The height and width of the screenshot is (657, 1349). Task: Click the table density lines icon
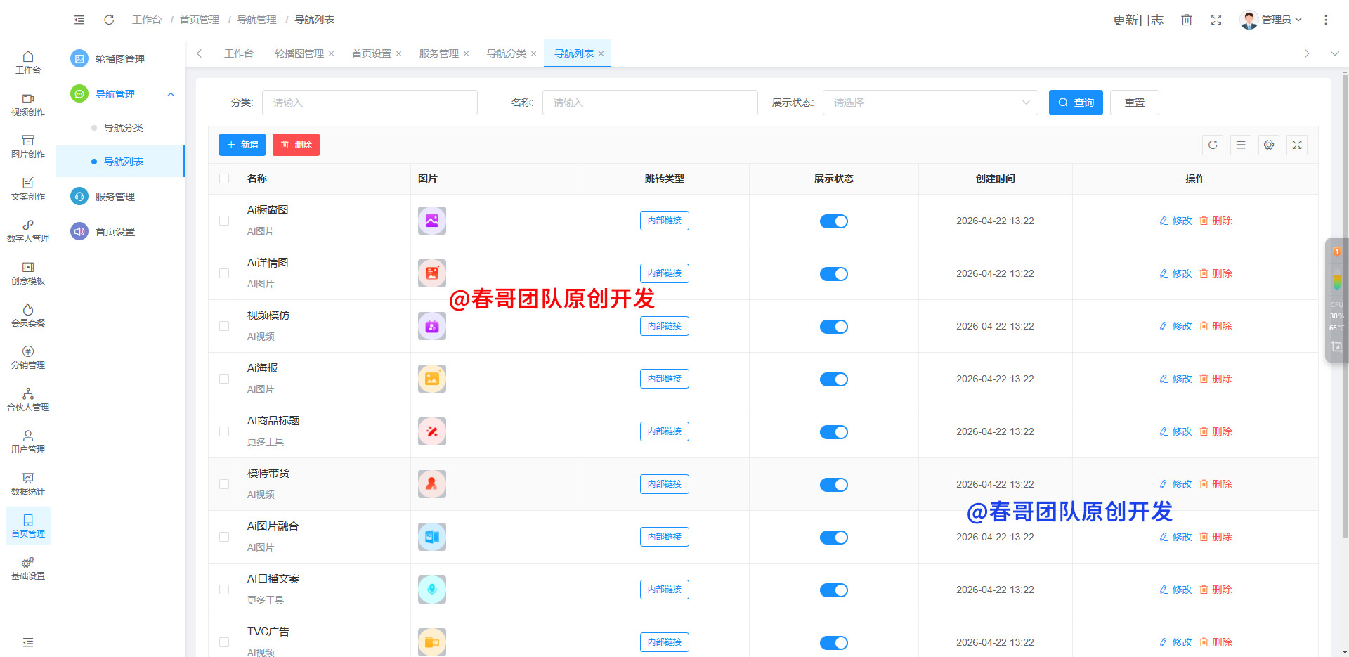[x=1241, y=145]
